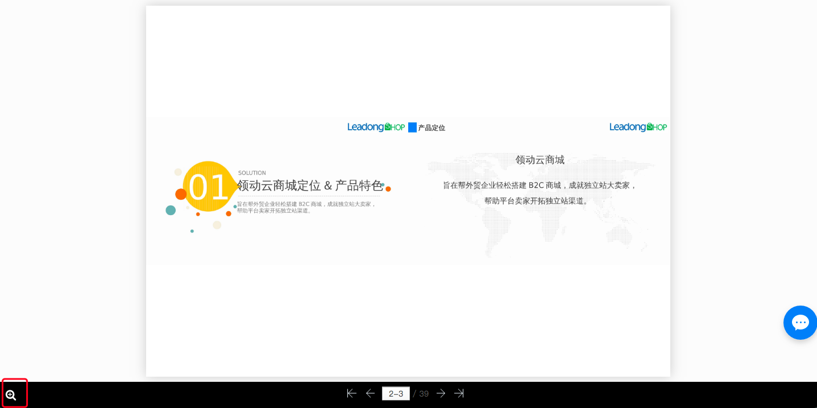Viewport: 817px width, 408px height.
Task: Click the blue square icon beside 产品定位
Action: point(413,127)
